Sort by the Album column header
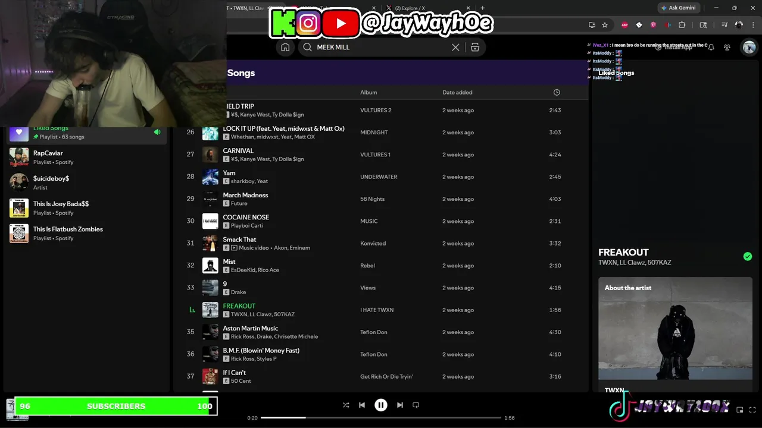Viewport: 762px width, 428px height. pos(368,92)
